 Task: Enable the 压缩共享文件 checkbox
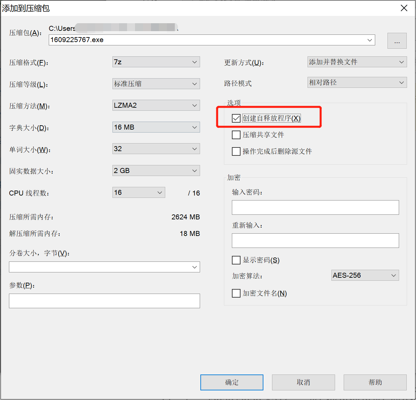click(236, 135)
